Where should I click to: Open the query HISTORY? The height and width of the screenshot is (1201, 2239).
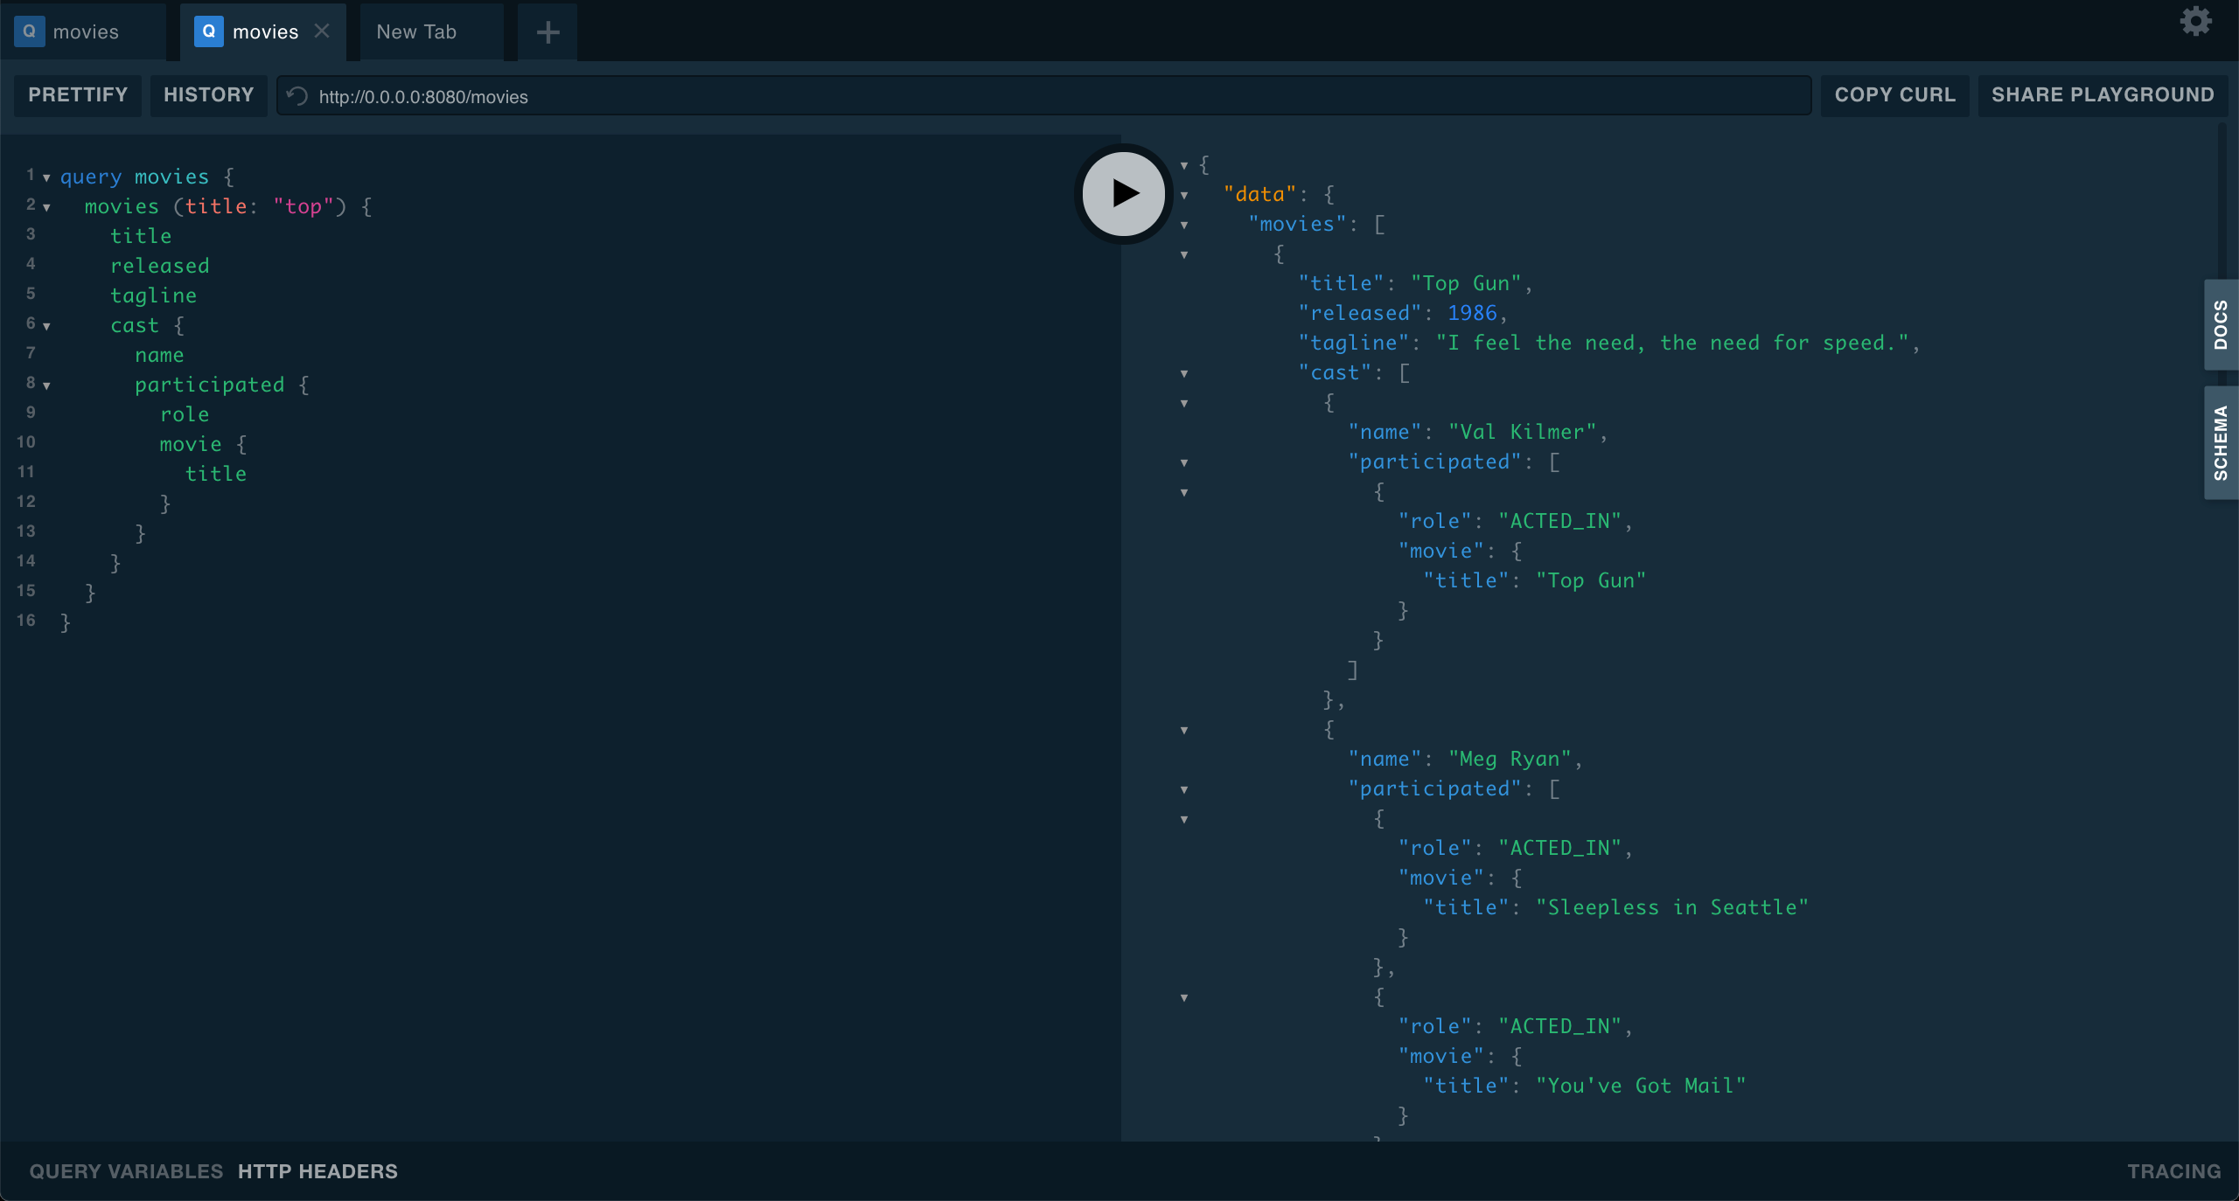click(x=208, y=95)
